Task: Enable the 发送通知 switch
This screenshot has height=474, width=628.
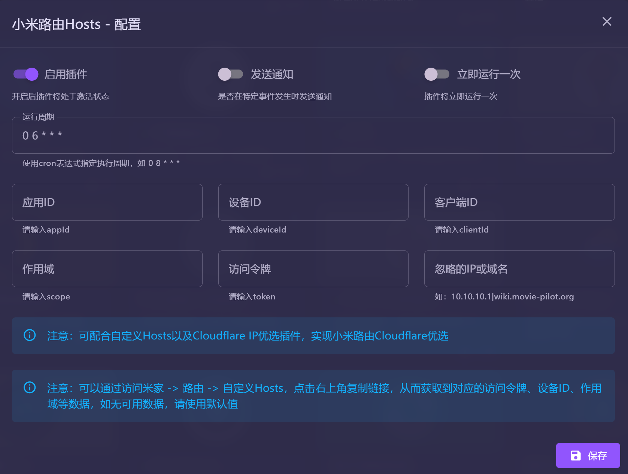Action: (231, 74)
